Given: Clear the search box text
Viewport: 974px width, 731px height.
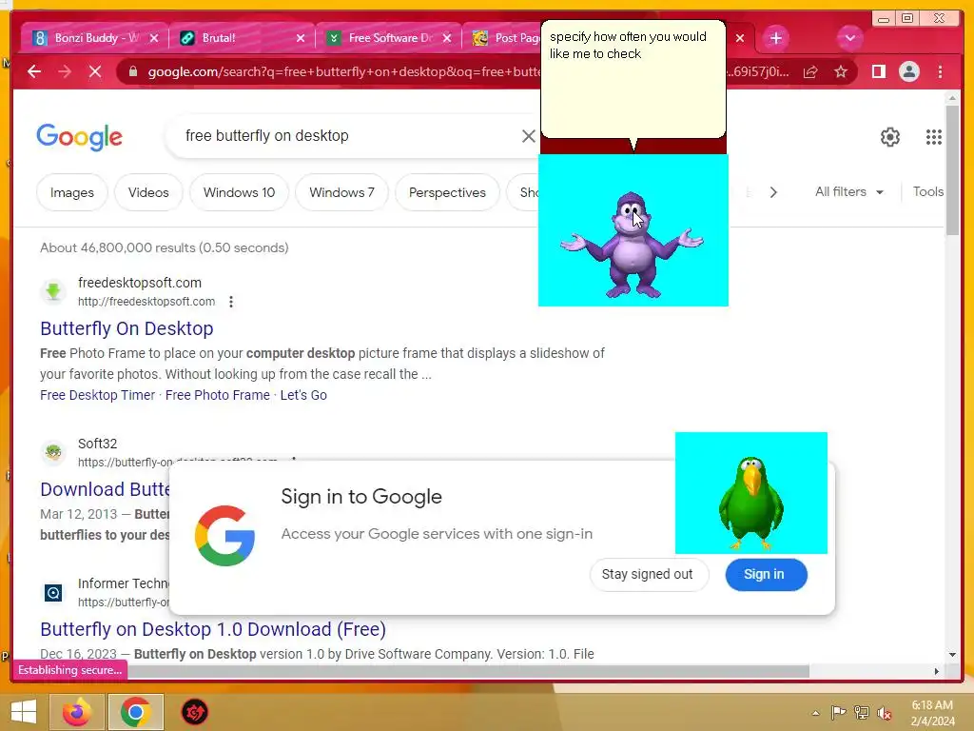Looking at the screenshot, I should point(528,136).
